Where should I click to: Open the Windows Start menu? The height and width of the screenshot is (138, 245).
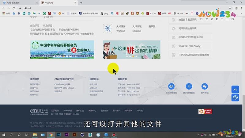(4, 135)
